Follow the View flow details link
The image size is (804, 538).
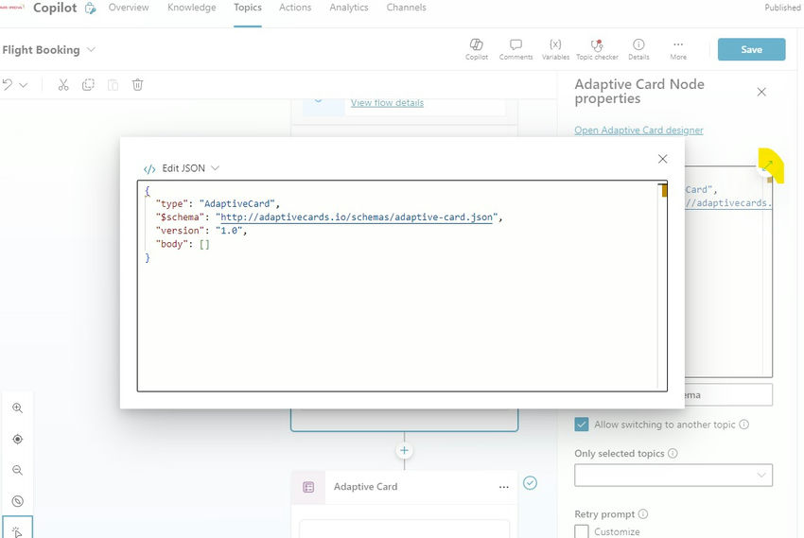(387, 102)
